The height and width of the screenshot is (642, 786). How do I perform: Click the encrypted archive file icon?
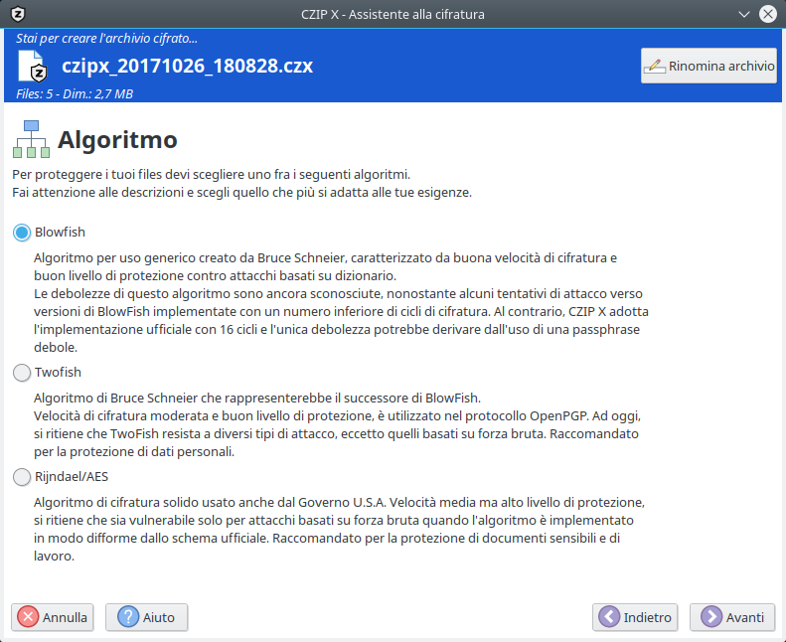[x=33, y=66]
